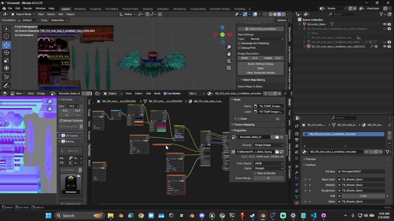The width and height of the screenshot is (394, 221).
Task: Click the Emission bake mode thumbnail
Action: [x=71, y=184]
